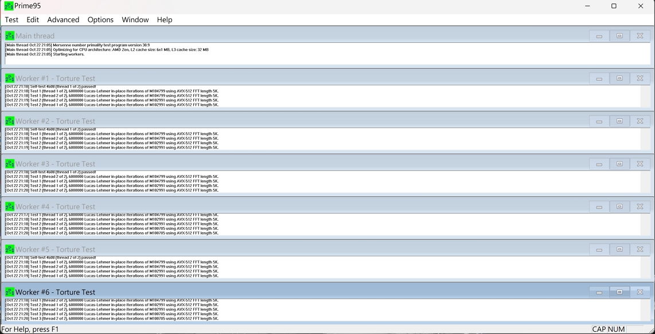Viewport: 655px width, 334px height.
Task: Open the Test menu
Action: click(11, 19)
